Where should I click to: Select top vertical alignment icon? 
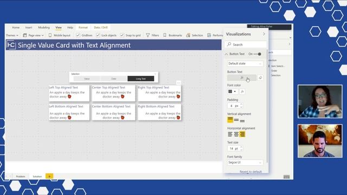point(230,120)
